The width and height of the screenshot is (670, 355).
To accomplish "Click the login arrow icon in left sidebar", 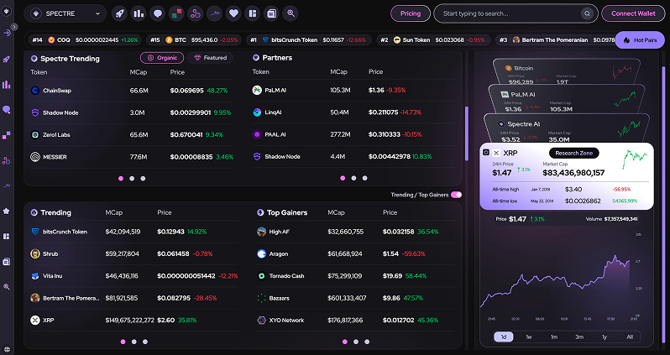I will coord(7,33).
